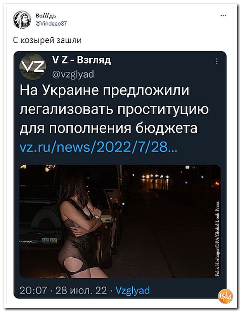Click the V Z - Взгляд account name
The image size is (241, 312).
click(x=81, y=60)
